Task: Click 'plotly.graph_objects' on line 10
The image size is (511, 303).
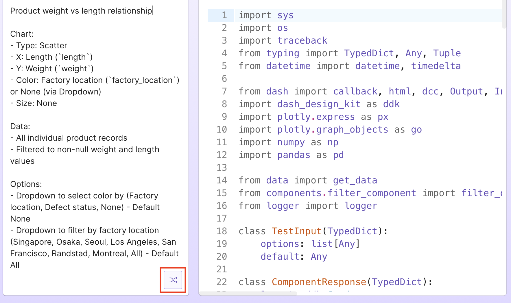Action: coord(333,129)
